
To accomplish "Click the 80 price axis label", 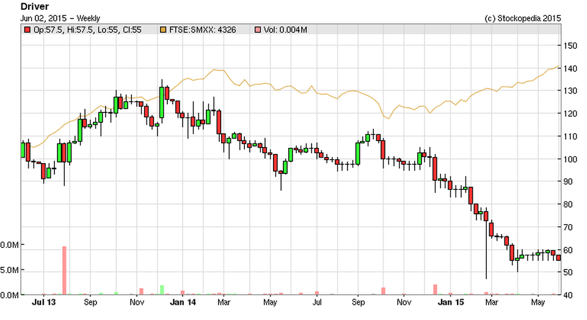I will (568, 205).
